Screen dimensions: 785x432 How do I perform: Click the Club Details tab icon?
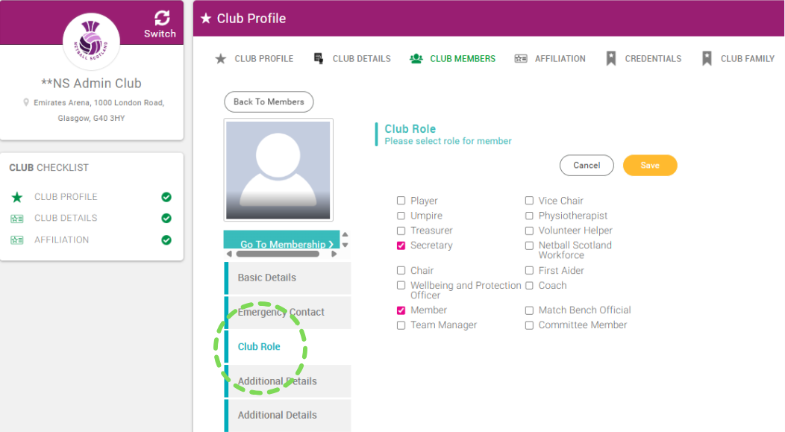click(319, 58)
